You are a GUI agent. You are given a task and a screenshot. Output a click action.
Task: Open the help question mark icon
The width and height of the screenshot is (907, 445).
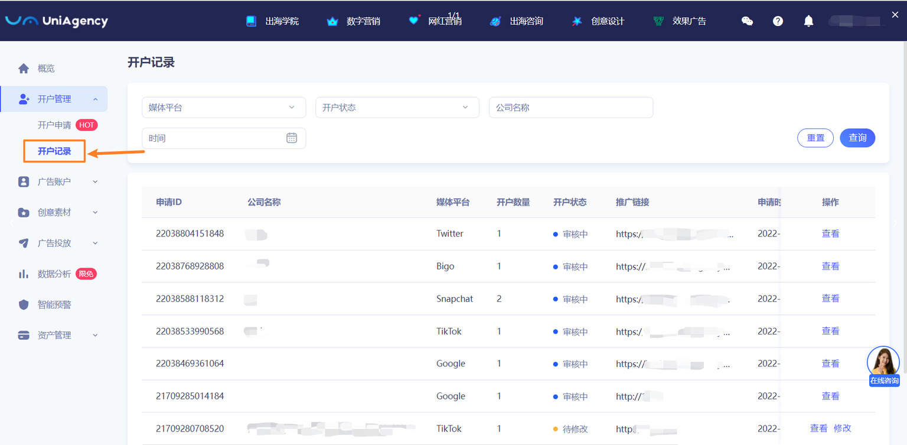(778, 21)
